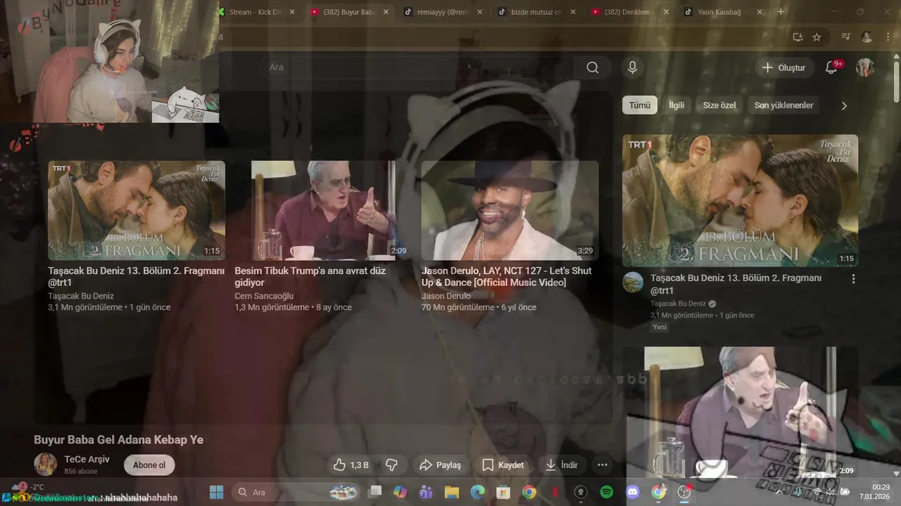Screen dimensions: 901x506
Task: Open the TeCe Arşiv channel name
Action: [87, 460]
